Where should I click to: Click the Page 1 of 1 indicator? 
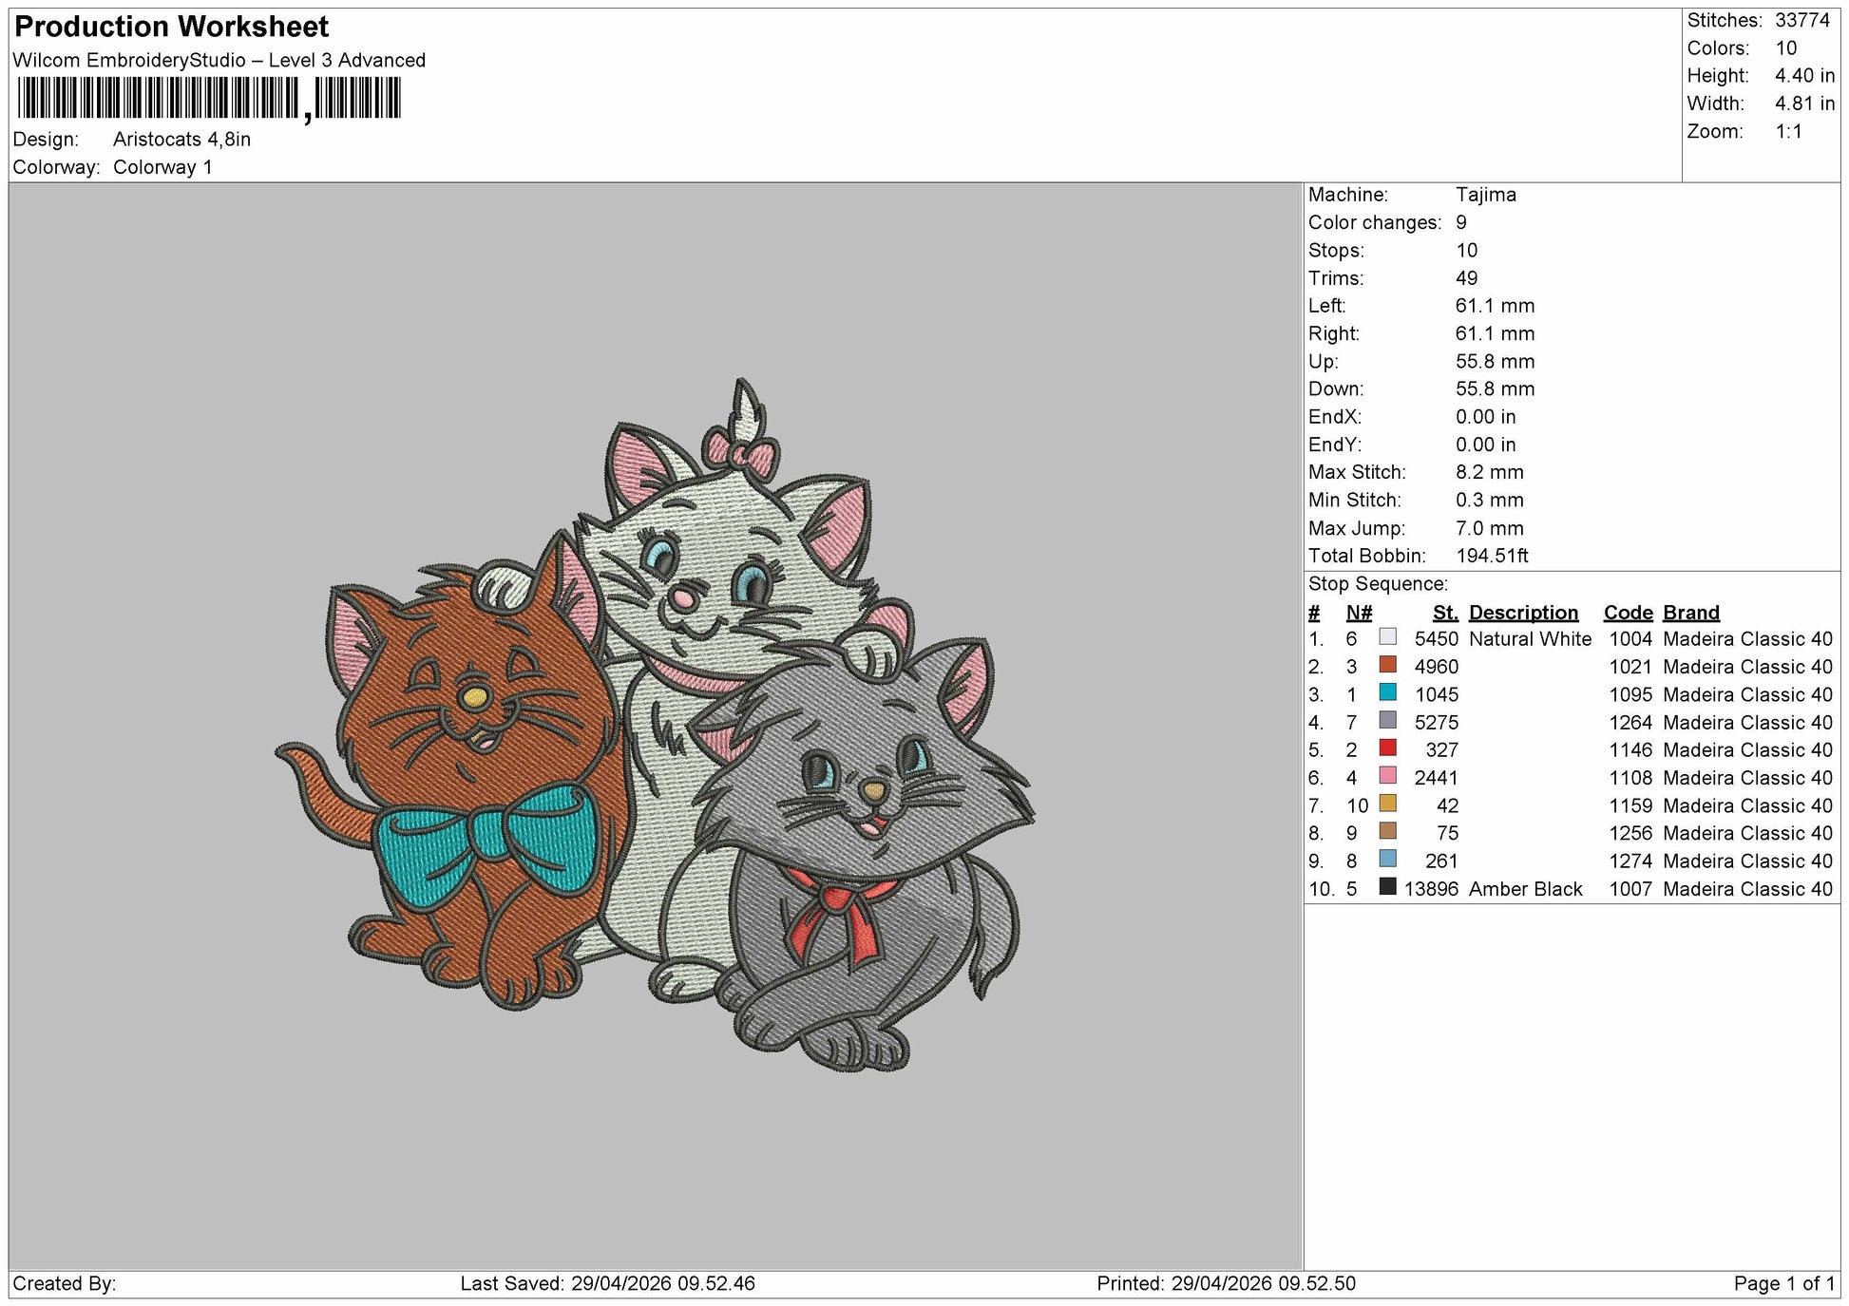(1784, 1284)
